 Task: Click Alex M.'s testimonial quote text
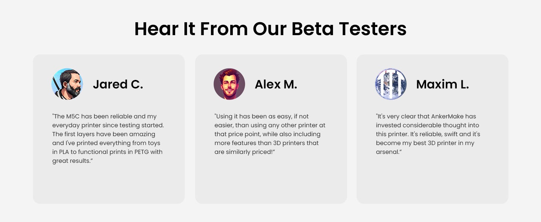pyautogui.click(x=270, y=134)
